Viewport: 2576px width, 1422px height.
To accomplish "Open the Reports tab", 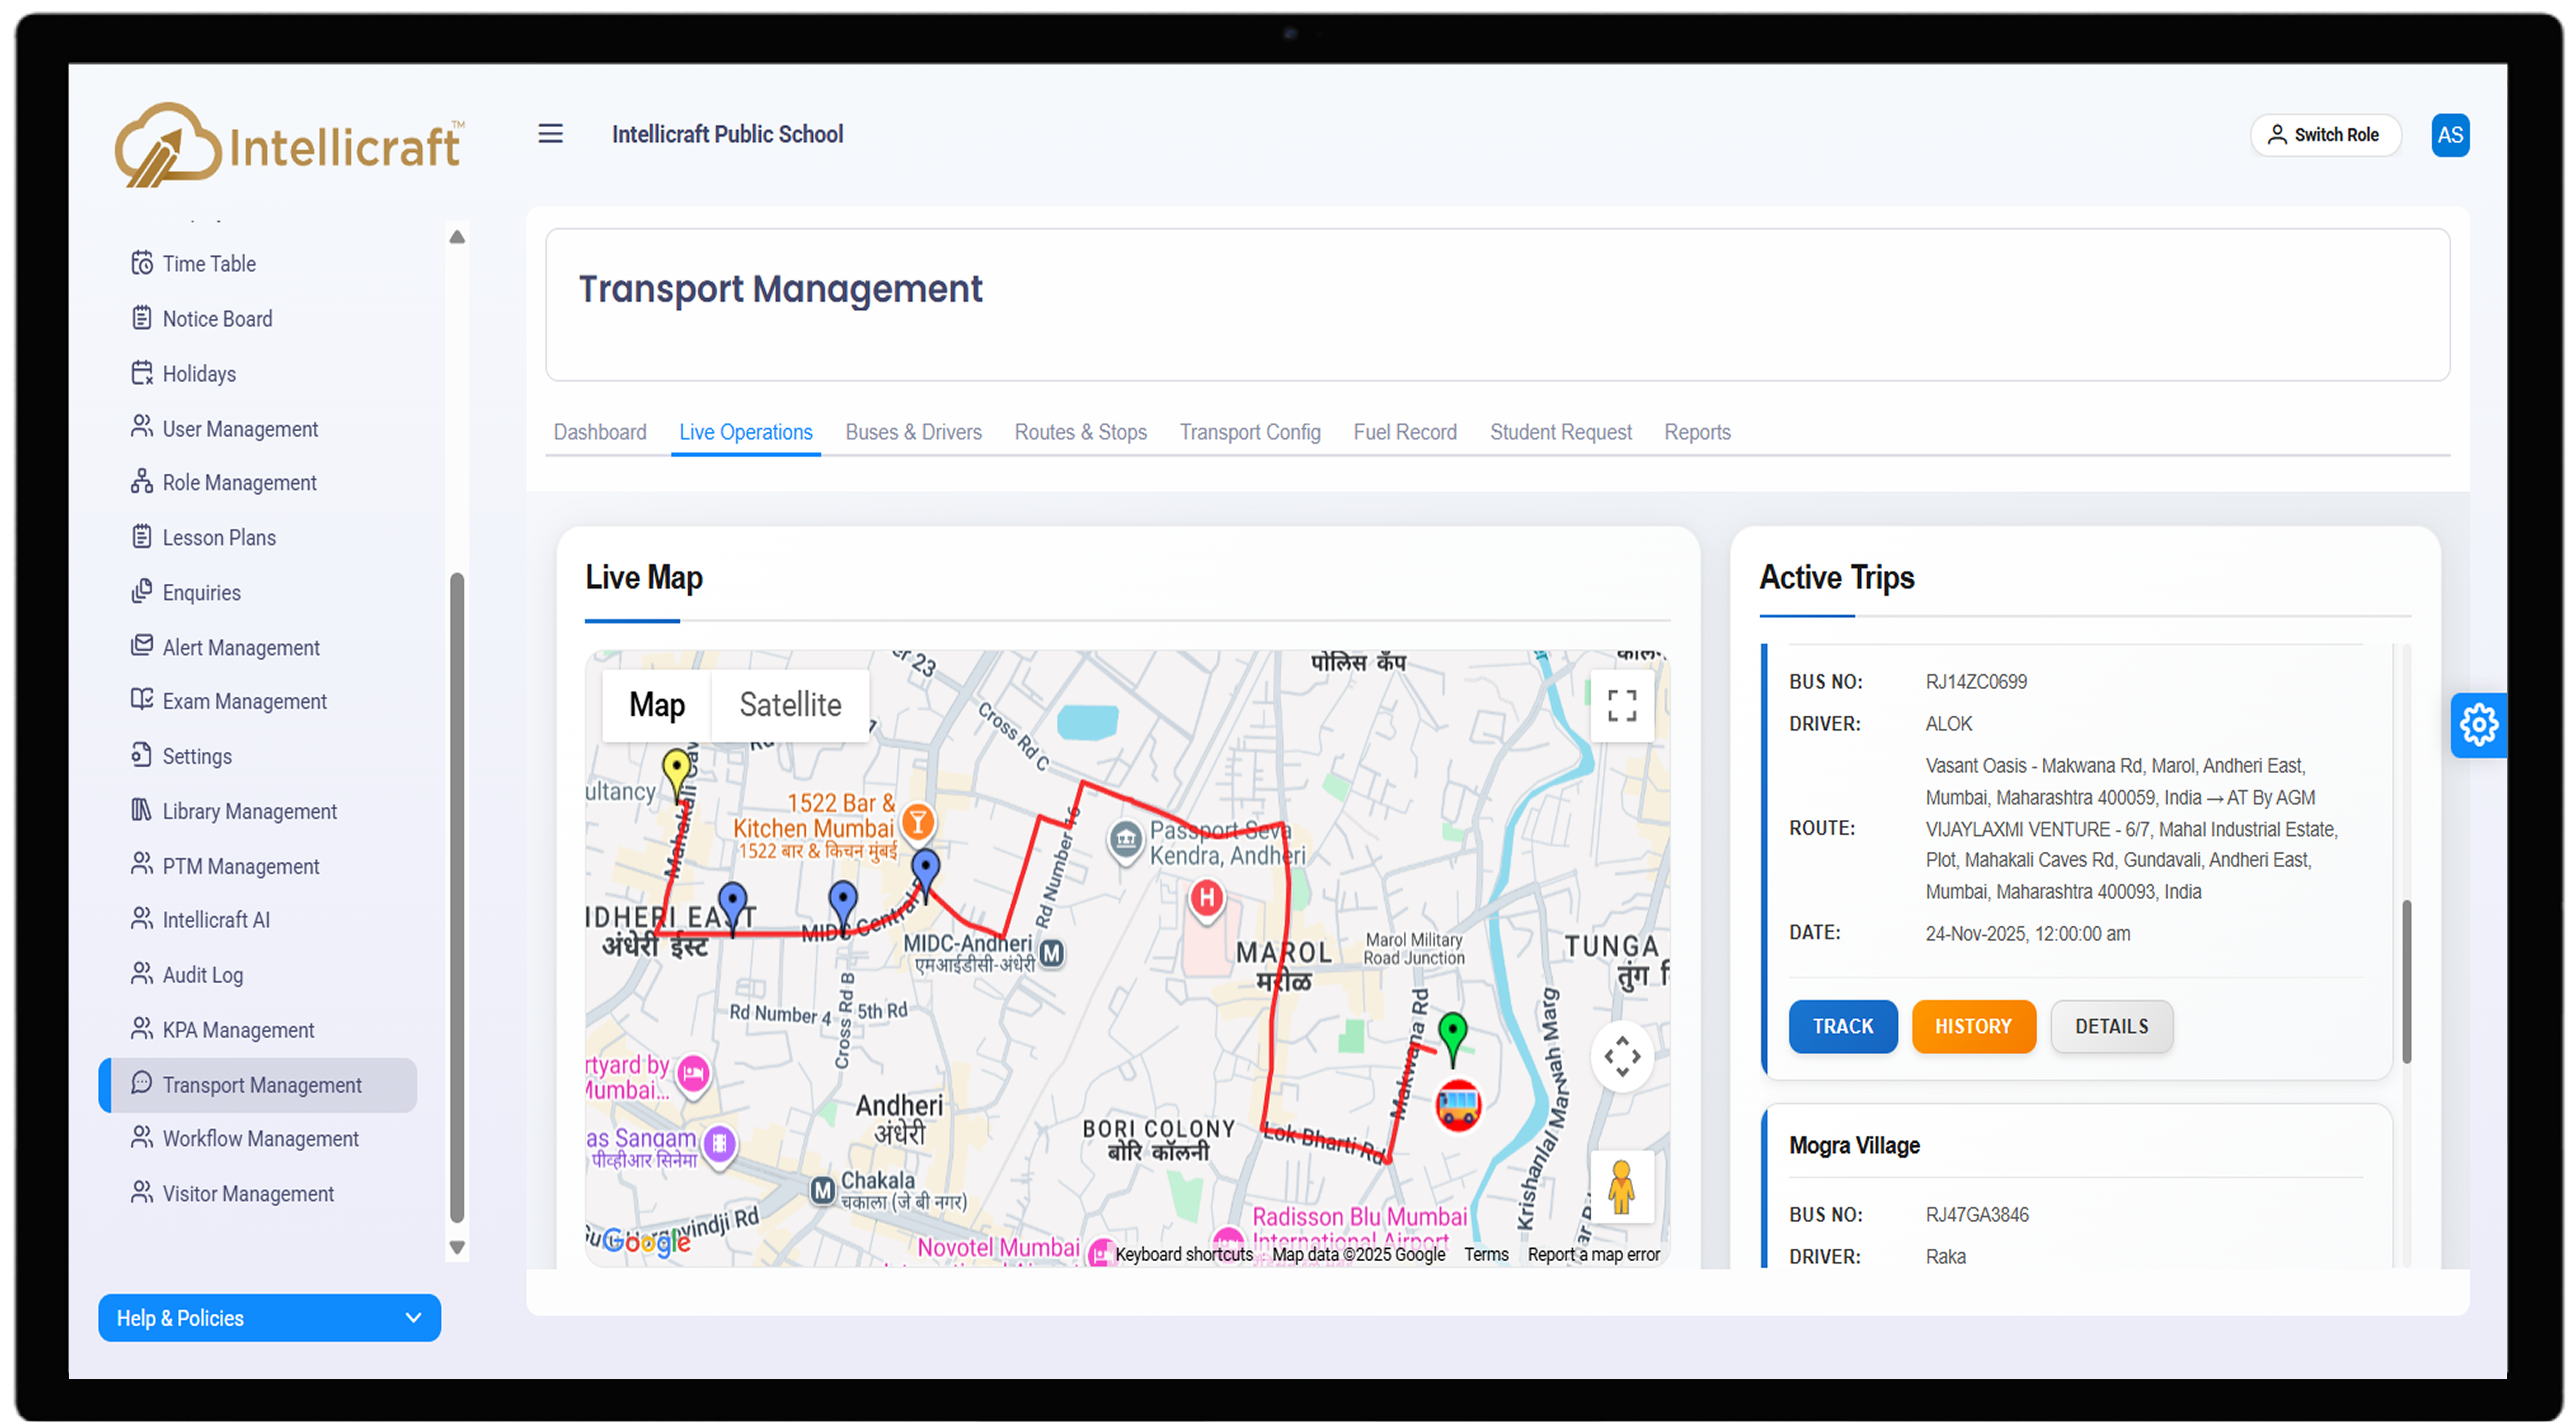I will point(1697,432).
